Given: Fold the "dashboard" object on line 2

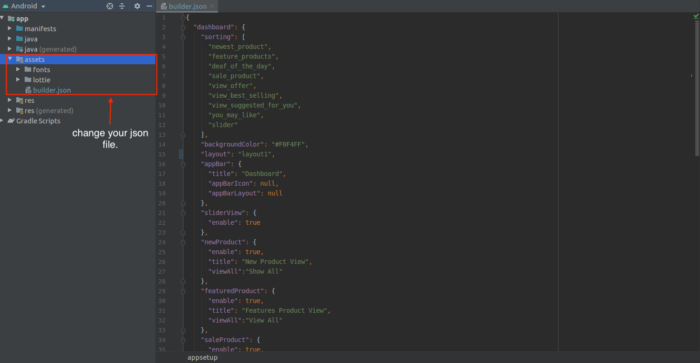Looking at the screenshot, I should (183, 27).
